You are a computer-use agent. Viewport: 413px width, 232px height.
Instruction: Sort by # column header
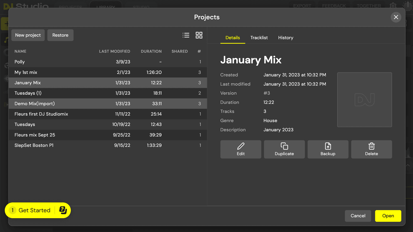(x=199, y=51)
